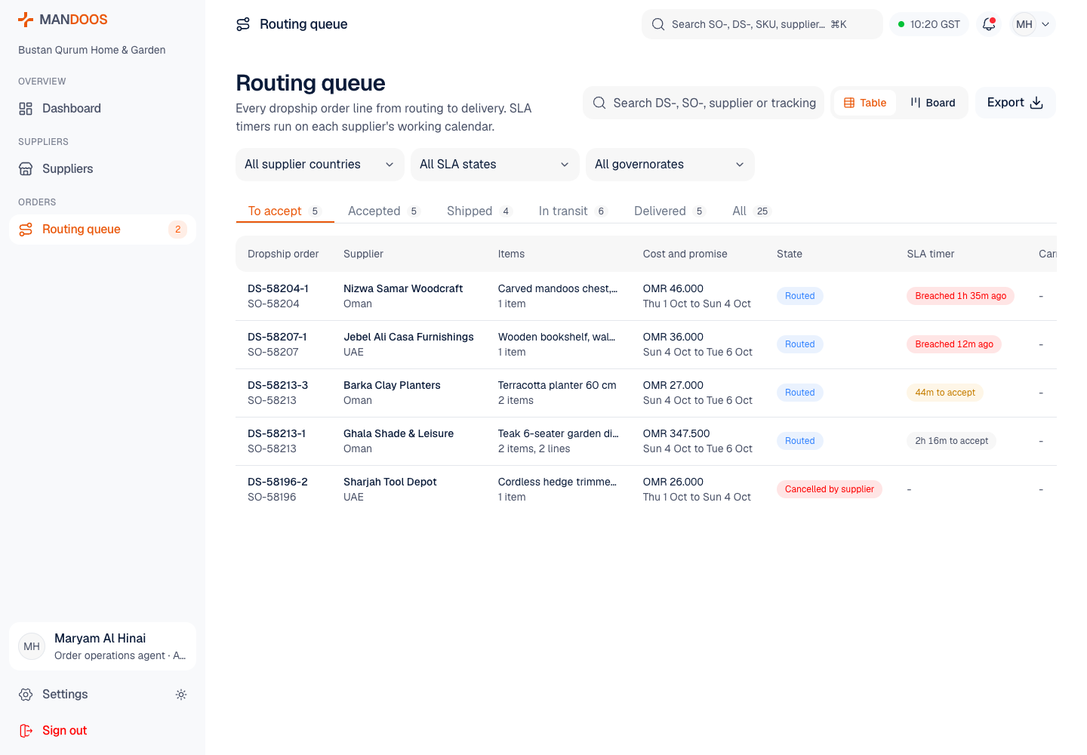This screenshot has width=1087, height=755.
Task: Focus the global search field
Action: click(762, 24)
